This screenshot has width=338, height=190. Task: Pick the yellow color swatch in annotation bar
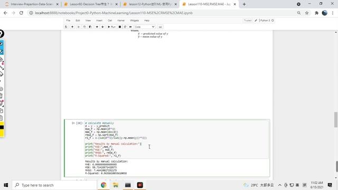[x=2, y=133]
